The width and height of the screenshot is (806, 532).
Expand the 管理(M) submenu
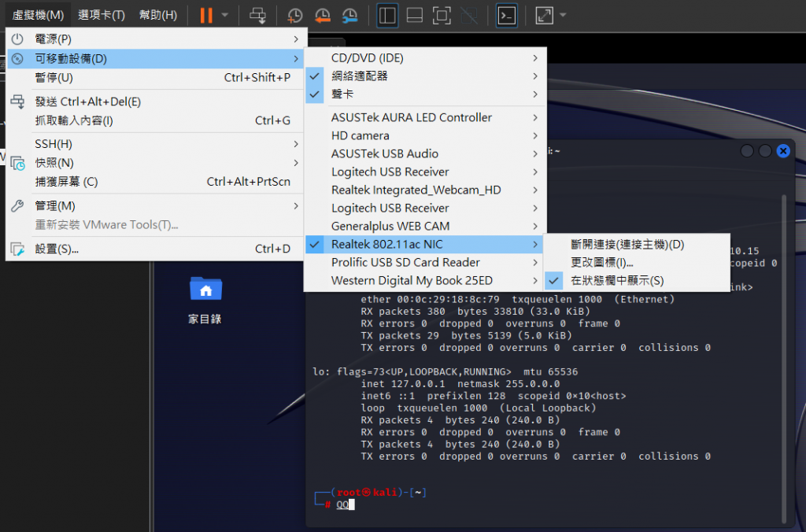pyautogui.click(x=157, y=206)
